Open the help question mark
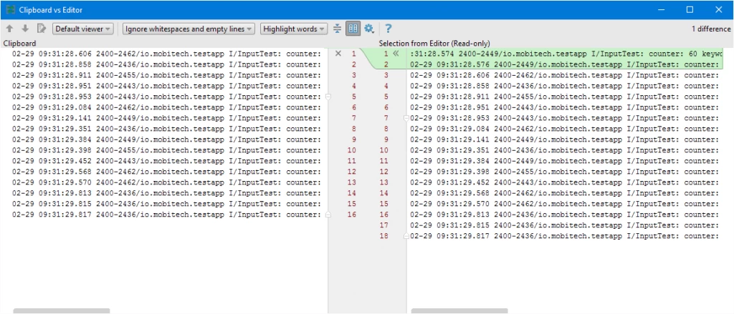Screen dimensions: 734x314 point(388,29)
